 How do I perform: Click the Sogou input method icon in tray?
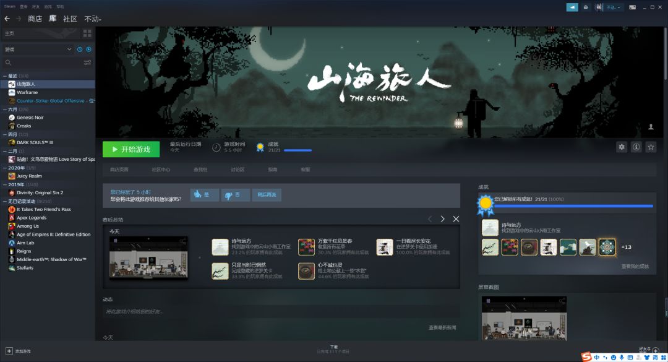pos(586,357)
